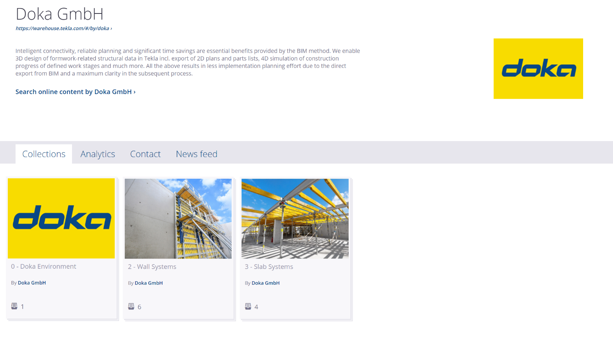Click the content count icon on Doka Environment

pyautogui.click(x=14, y=306)
